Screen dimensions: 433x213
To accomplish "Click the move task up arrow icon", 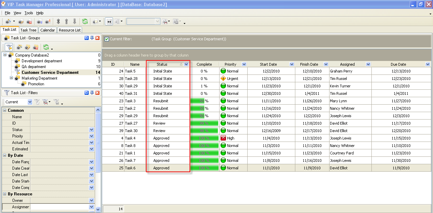I will 66,21.
